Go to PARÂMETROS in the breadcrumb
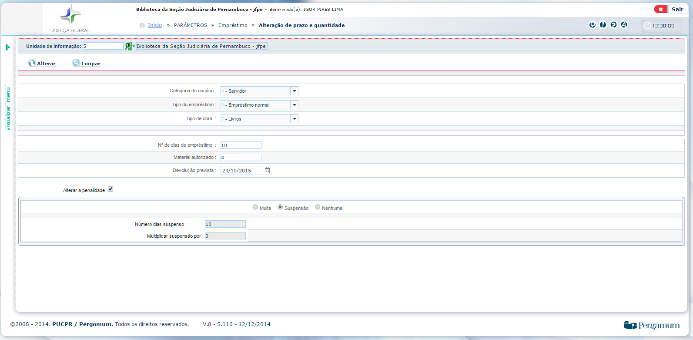693x340 pixels. coord(191,25)
